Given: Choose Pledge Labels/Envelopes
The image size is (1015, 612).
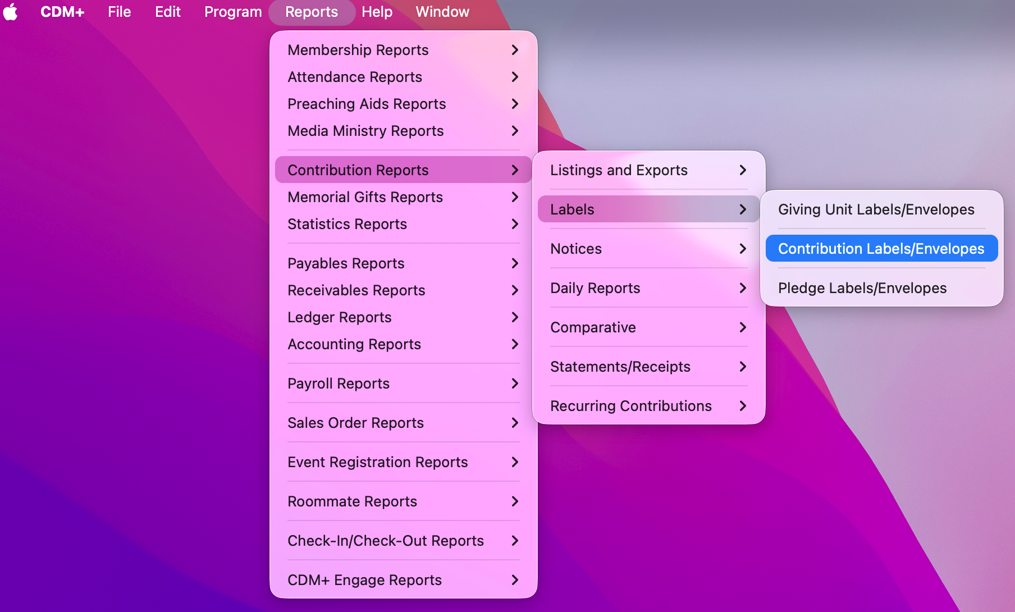Looking at the screenshot, I should pos(881,288).
